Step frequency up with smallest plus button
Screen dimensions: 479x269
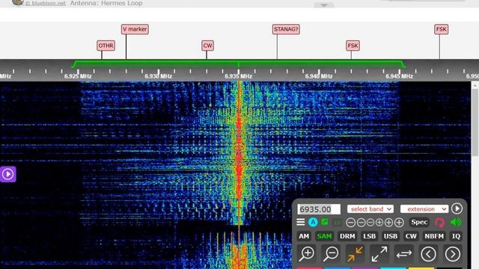click(379, 223)
